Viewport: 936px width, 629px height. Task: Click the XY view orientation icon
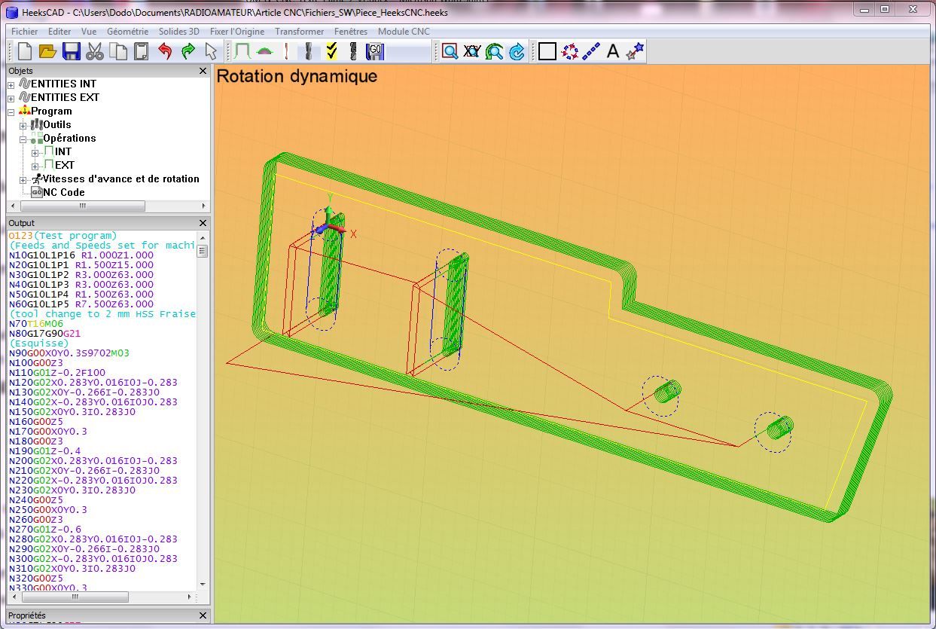pos(472,51)
